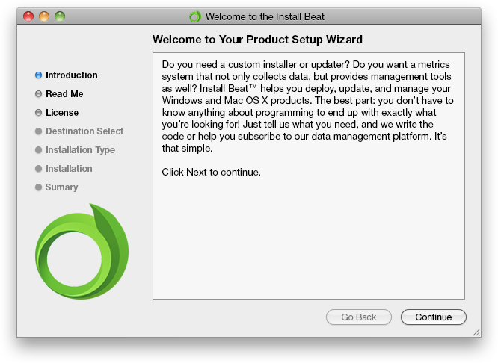Click the Installation Type step bullet
The height and width of the screenshot is (363, 498).
(x=38, y=150)
